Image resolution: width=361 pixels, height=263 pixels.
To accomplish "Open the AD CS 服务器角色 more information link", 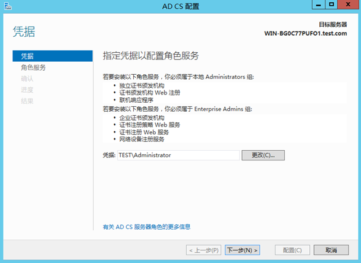I will click(x=146, y=227).
